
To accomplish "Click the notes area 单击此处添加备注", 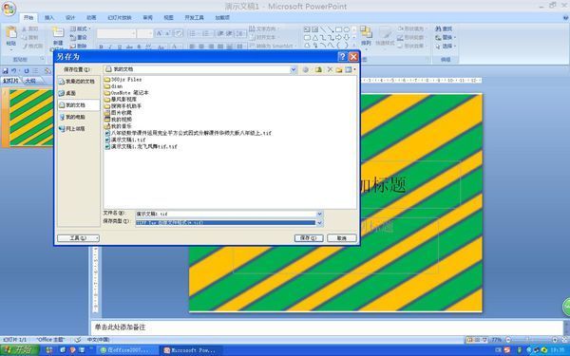I will click(120, 328).
